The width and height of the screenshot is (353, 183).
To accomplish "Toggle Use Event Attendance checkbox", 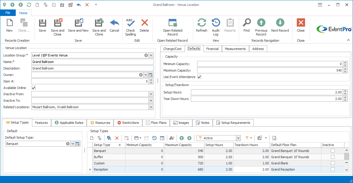I will click(x=199, y=77).
